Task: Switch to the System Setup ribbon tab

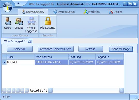Action: tap(64, 12)
